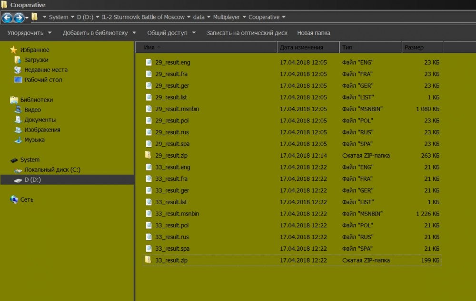The width and height of the screenshot is (476, 301).
Task: Click the 29_result.msnbin file icon
Action: click(149, 109)
